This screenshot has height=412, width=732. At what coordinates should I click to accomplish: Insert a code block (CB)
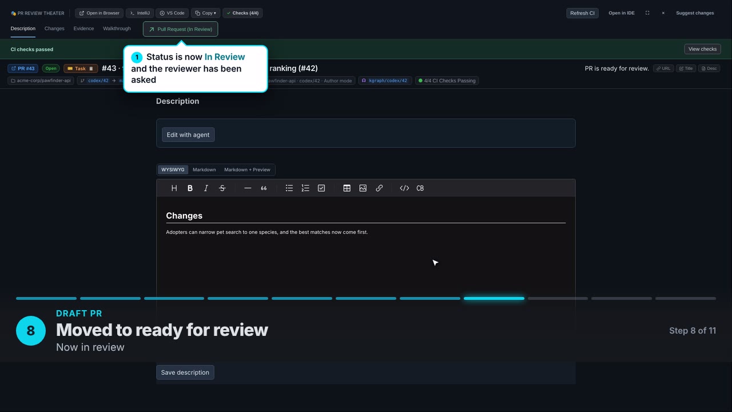[420, 188]
